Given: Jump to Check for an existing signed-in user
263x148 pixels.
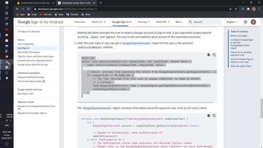Looking at the screenshot, I should click(x=241, y=54).
